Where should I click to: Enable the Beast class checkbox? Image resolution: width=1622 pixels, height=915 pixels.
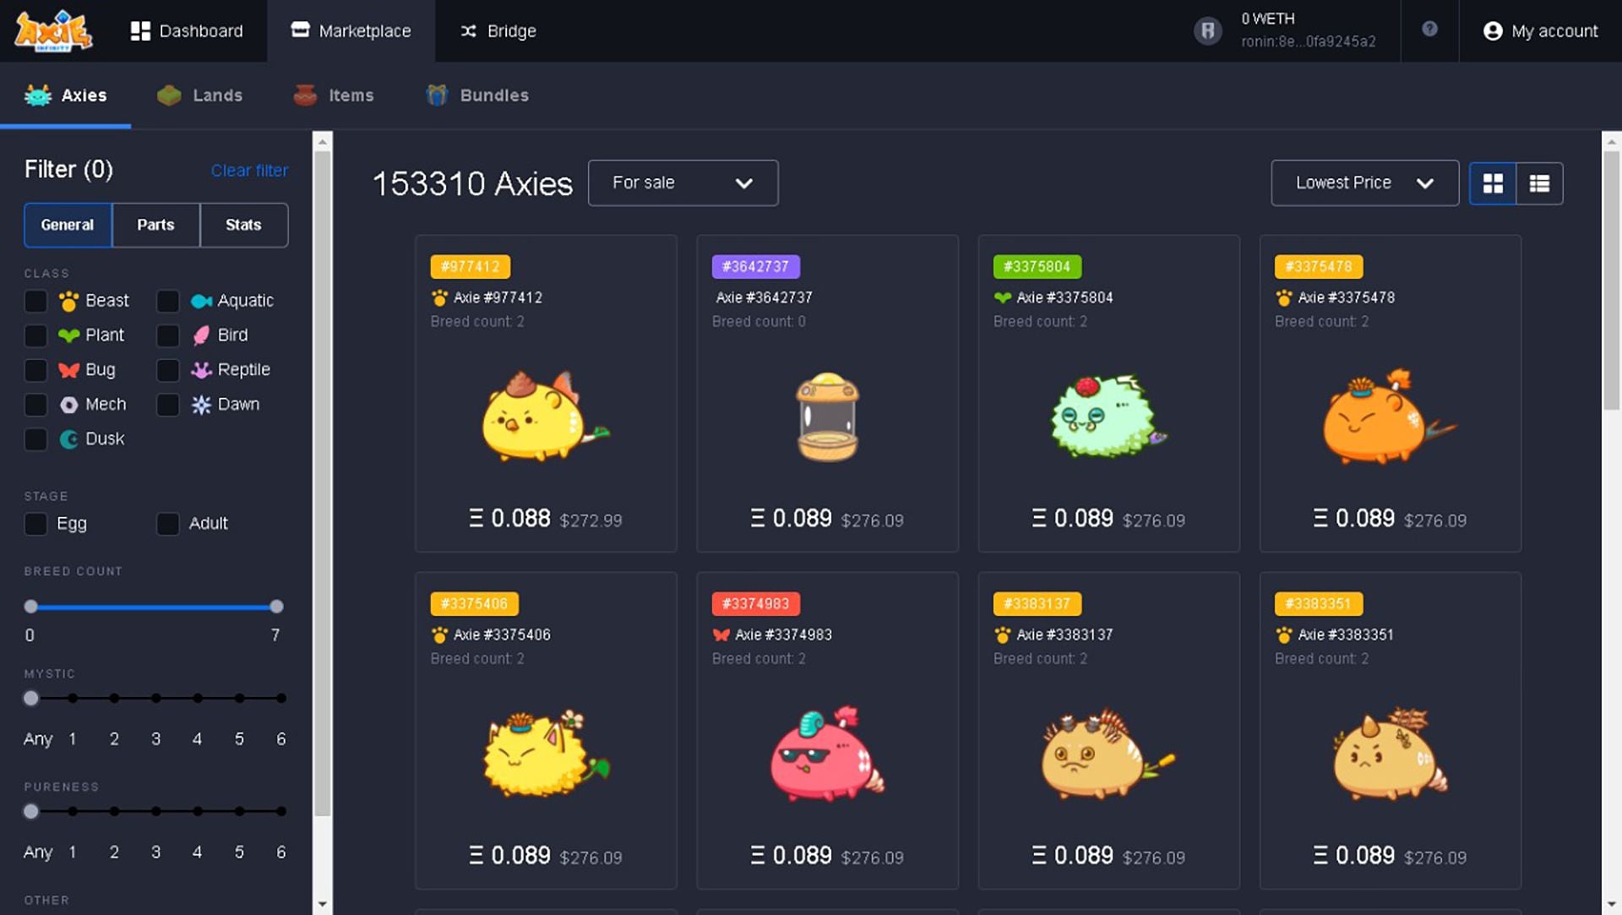tap(36, 301)
